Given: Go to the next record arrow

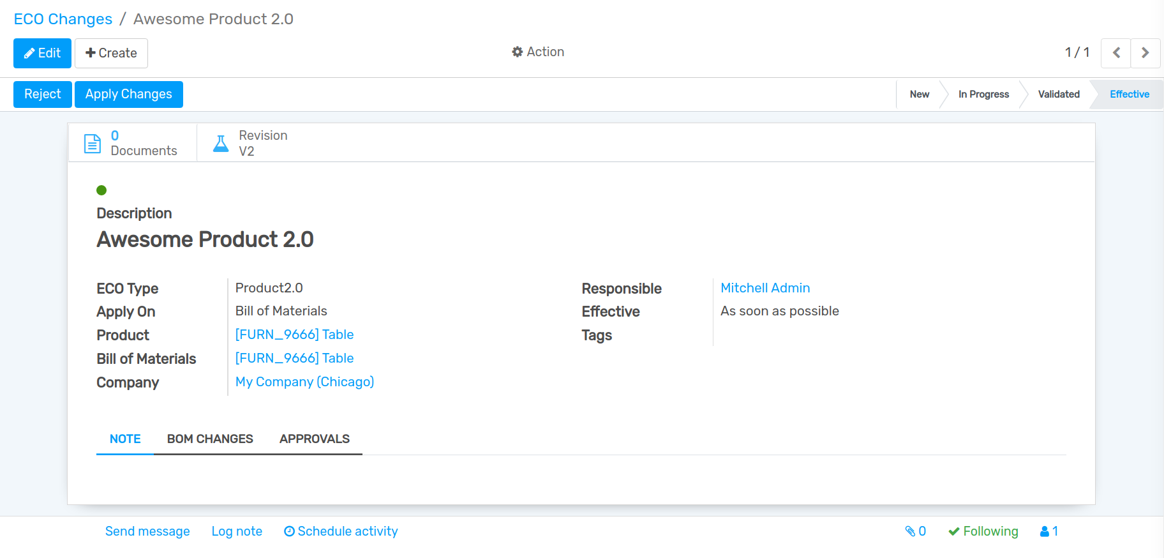Looking at the screenshot, I should tap(1145, 53).
